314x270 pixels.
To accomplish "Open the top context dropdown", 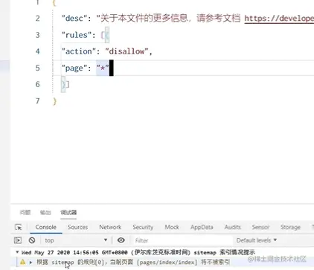I will point(76,240).
